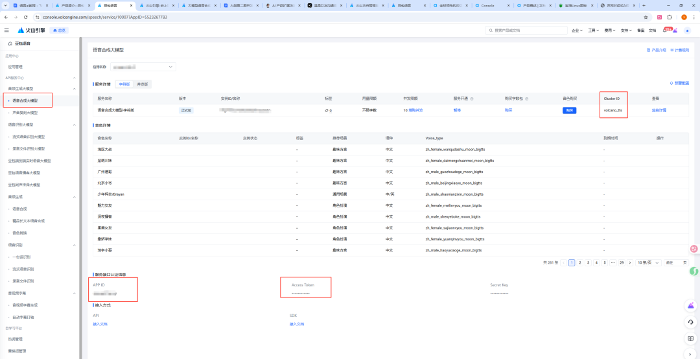Click 备案 in the top navigation
The width and height of the screenshot is (700, 359).
click(640, 30)
